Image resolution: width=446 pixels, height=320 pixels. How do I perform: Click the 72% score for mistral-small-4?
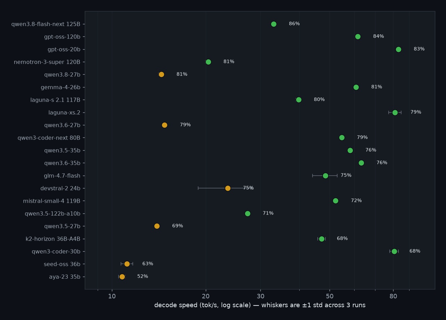356,201
